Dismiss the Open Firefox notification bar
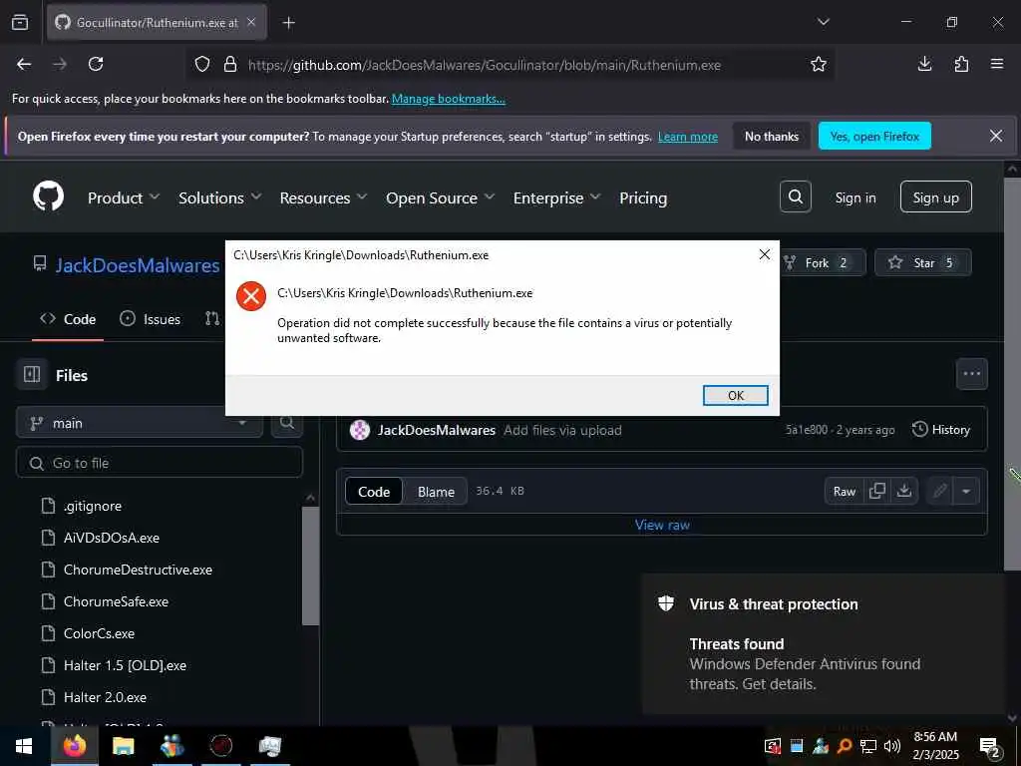This screenshot has width=1021, height=766. [x=996, y=136]
